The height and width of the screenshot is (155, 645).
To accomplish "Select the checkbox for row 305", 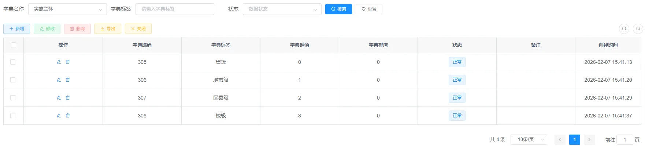I will [x=13, y=62].
